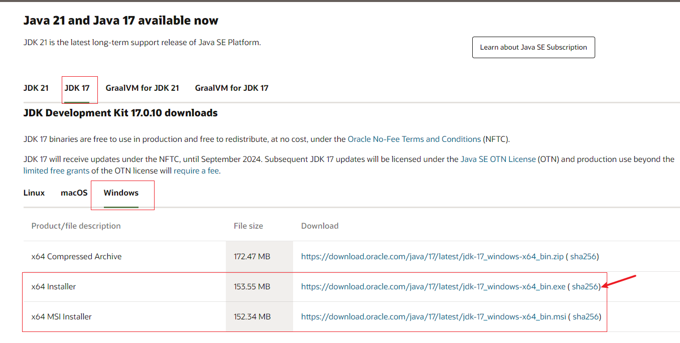Image resolution: width=680 pixels, height=343 pixels.
Task: Open sha256 link for the msi installer
Action: (586, 316)
